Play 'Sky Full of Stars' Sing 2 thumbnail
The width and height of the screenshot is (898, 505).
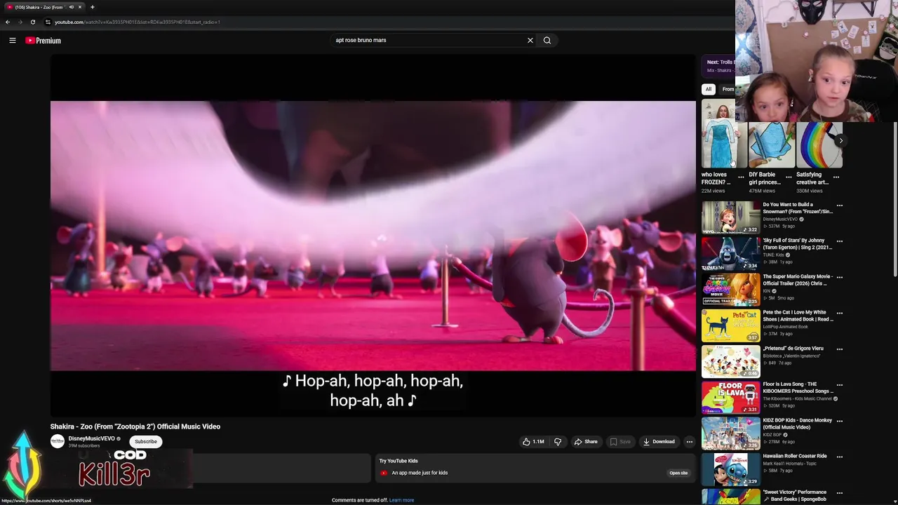point(730,253)
